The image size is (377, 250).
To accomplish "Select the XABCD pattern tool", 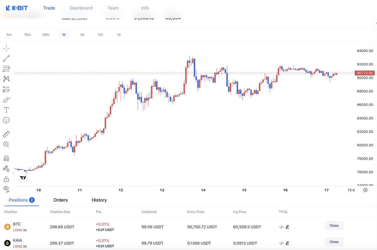I will pyautogui.click(x=6, y=79).
